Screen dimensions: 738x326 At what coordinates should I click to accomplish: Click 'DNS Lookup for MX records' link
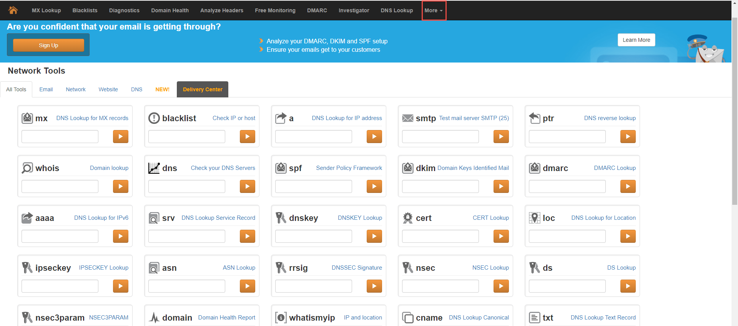[92, 118]
